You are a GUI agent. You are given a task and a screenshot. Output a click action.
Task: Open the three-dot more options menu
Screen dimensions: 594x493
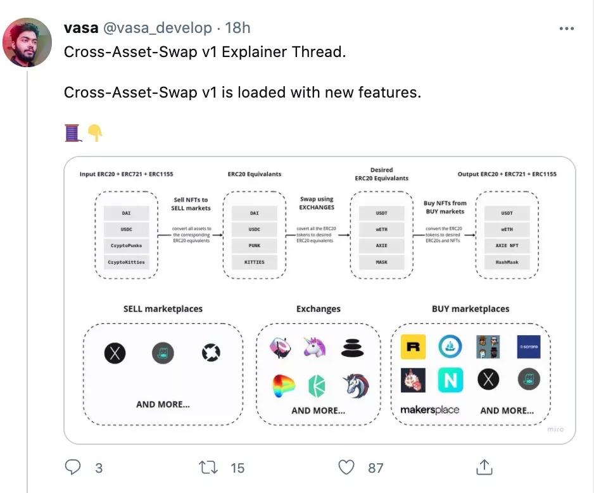[567, 29]
